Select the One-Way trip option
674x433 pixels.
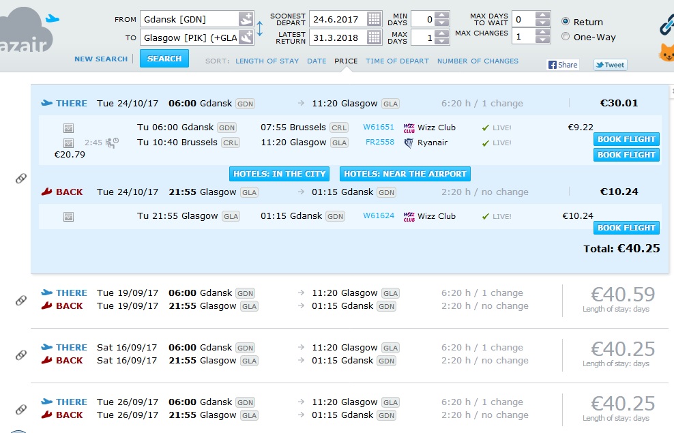566,37
